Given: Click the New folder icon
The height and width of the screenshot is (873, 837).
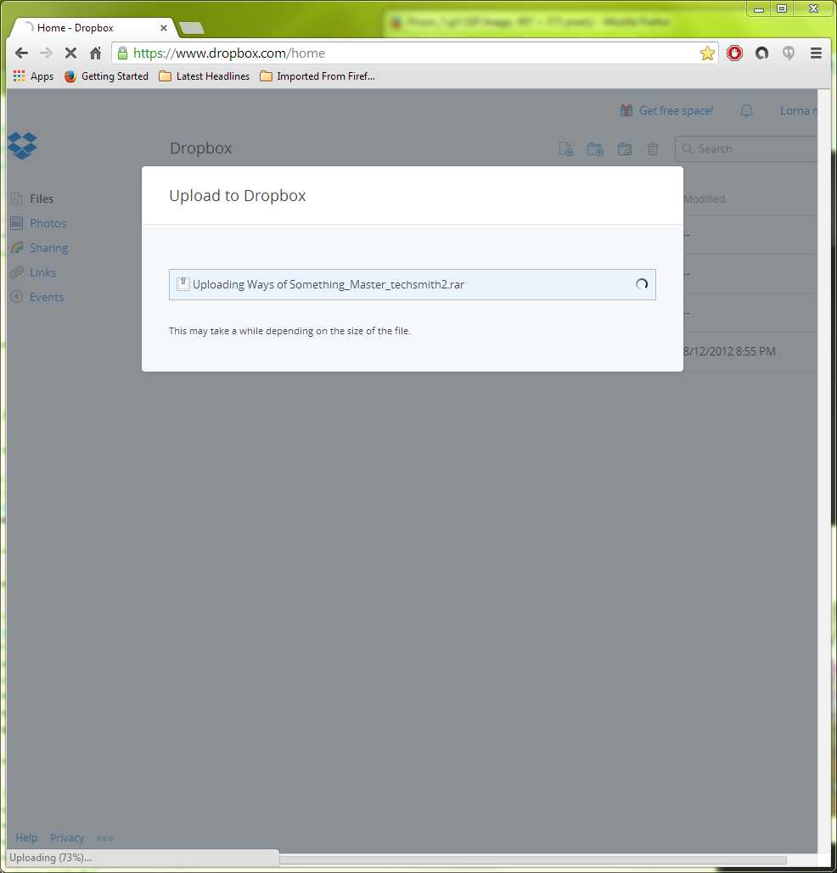Looking at the screenshot, I should (x=595, y=148).
